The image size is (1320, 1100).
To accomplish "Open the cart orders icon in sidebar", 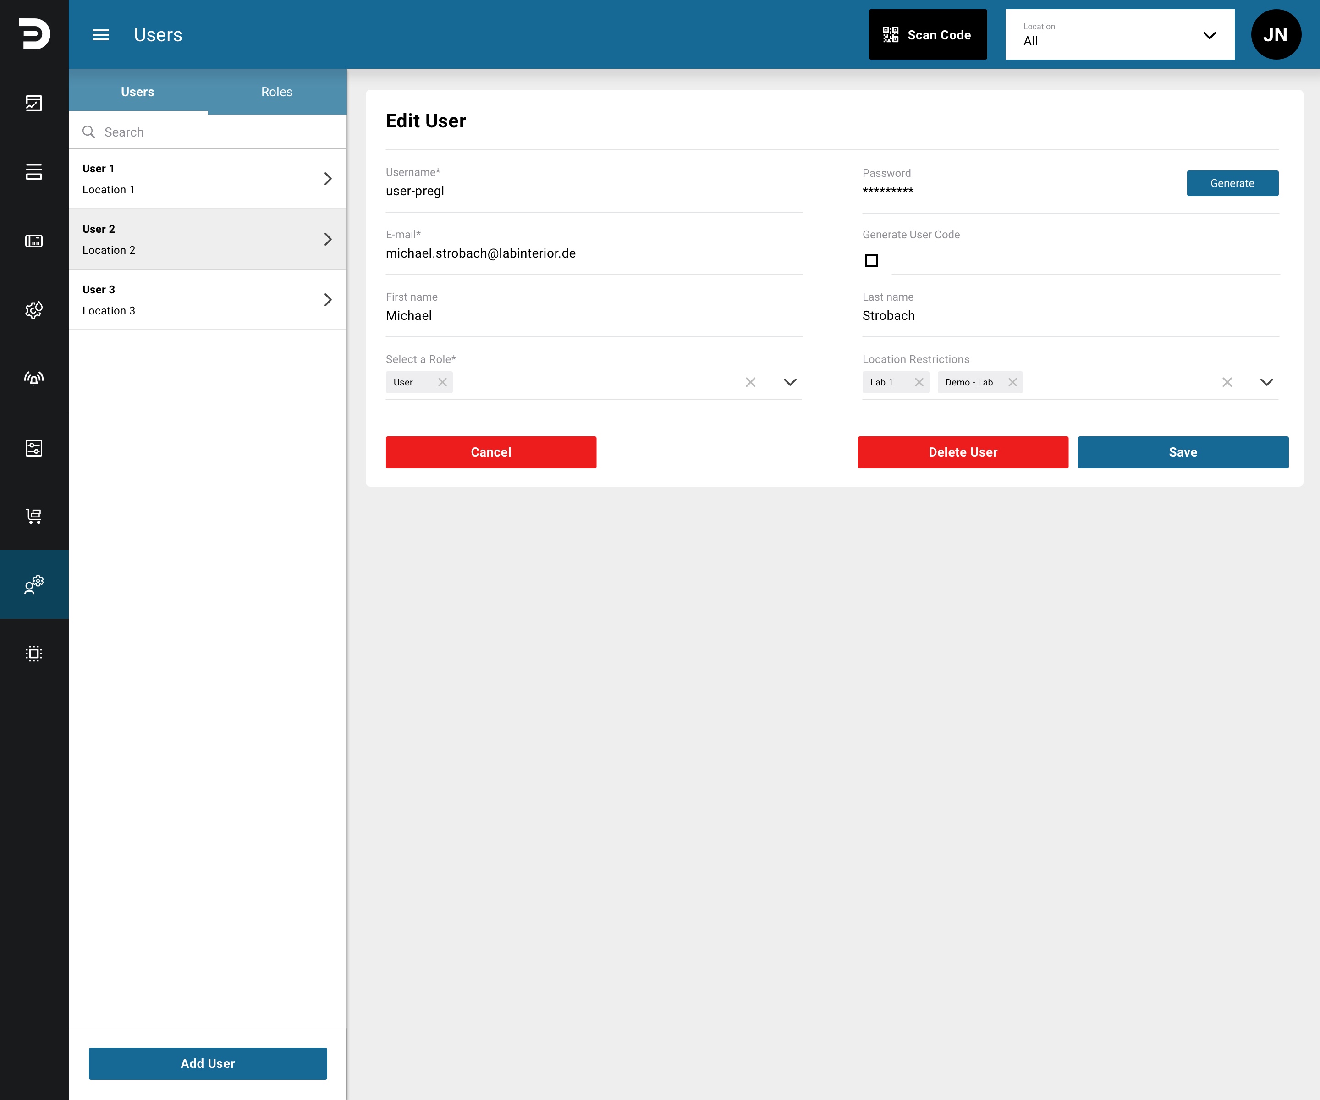I will pyautogui.click(x=34, y=516).
